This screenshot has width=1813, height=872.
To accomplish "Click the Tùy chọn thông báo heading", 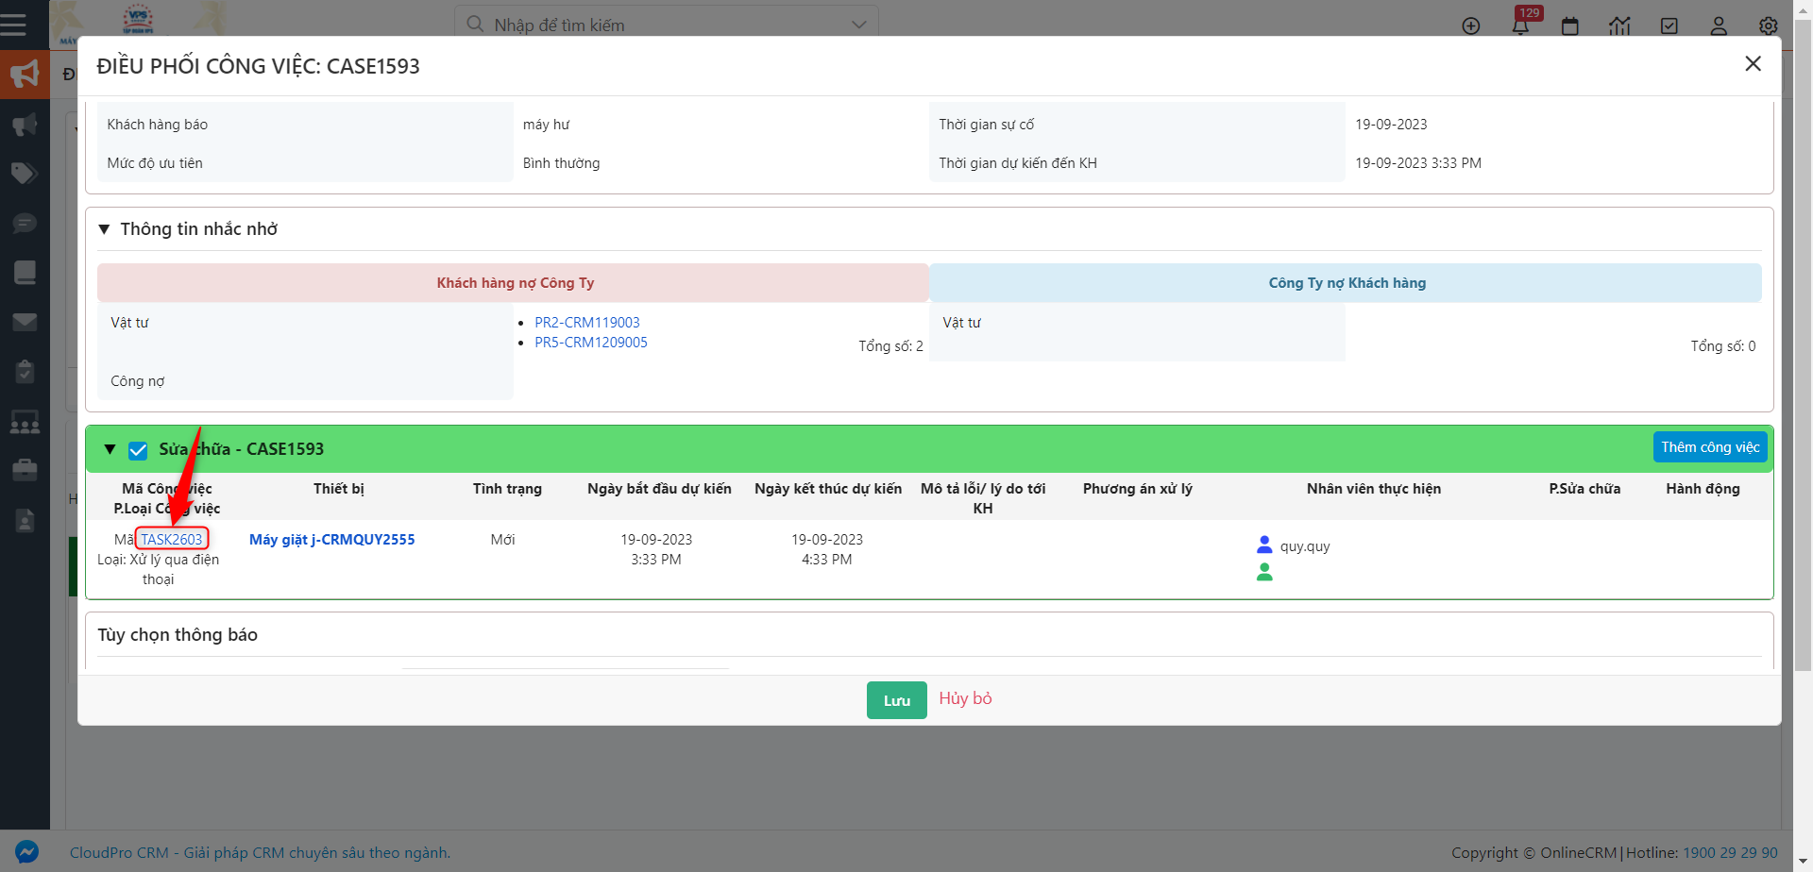I will tap(178, 635).
